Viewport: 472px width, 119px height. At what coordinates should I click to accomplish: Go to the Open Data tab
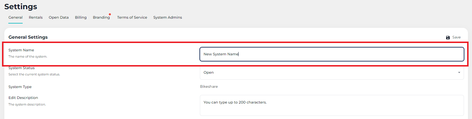[x=58, y=17]
